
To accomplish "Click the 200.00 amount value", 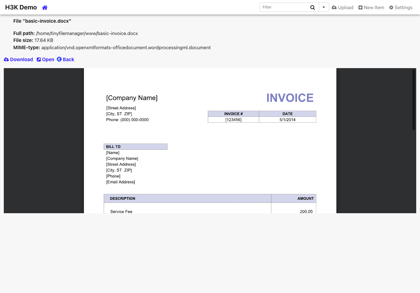I will tap(306, 211).
